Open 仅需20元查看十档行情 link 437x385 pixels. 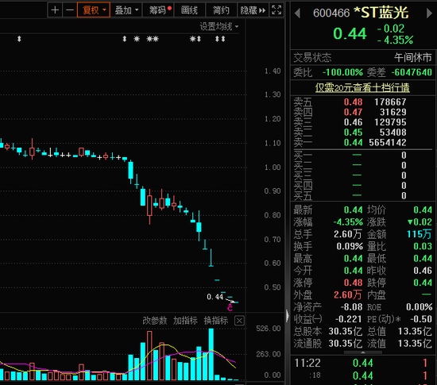362,87
